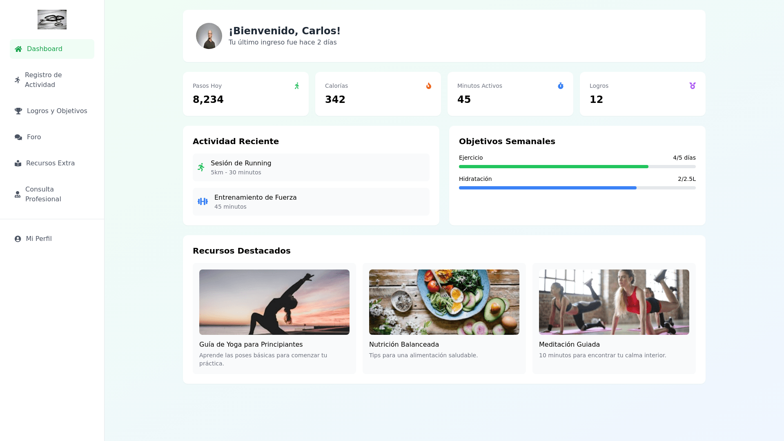This screenshot has height=441, width=784.
Task: Click the blue Hidratación progress bar
Action: [547, 188]
